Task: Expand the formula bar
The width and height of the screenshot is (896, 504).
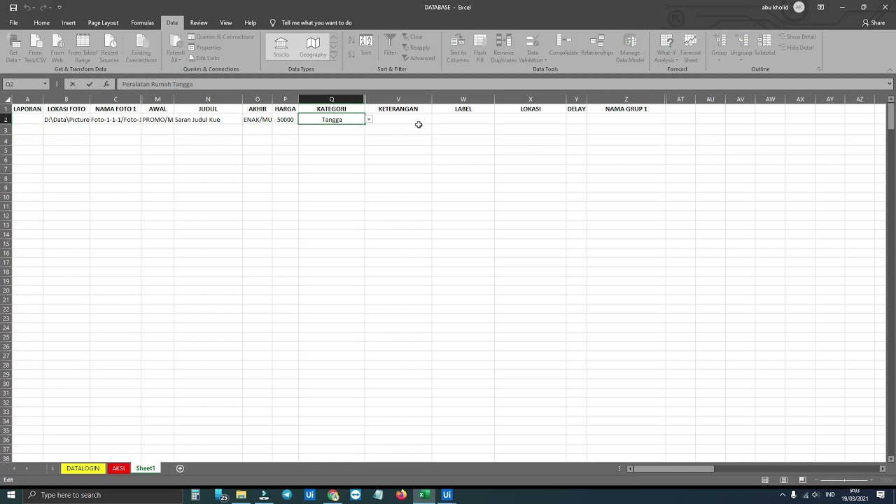Action: [x=890, y=84]
